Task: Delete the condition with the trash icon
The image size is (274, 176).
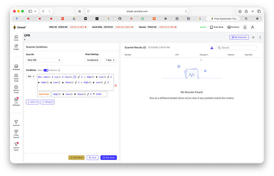Action: [x=116, y=86]
